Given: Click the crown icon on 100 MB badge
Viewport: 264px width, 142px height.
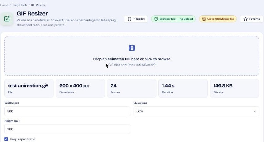Looking at the screenshot, I should click(x=204, y=19).
